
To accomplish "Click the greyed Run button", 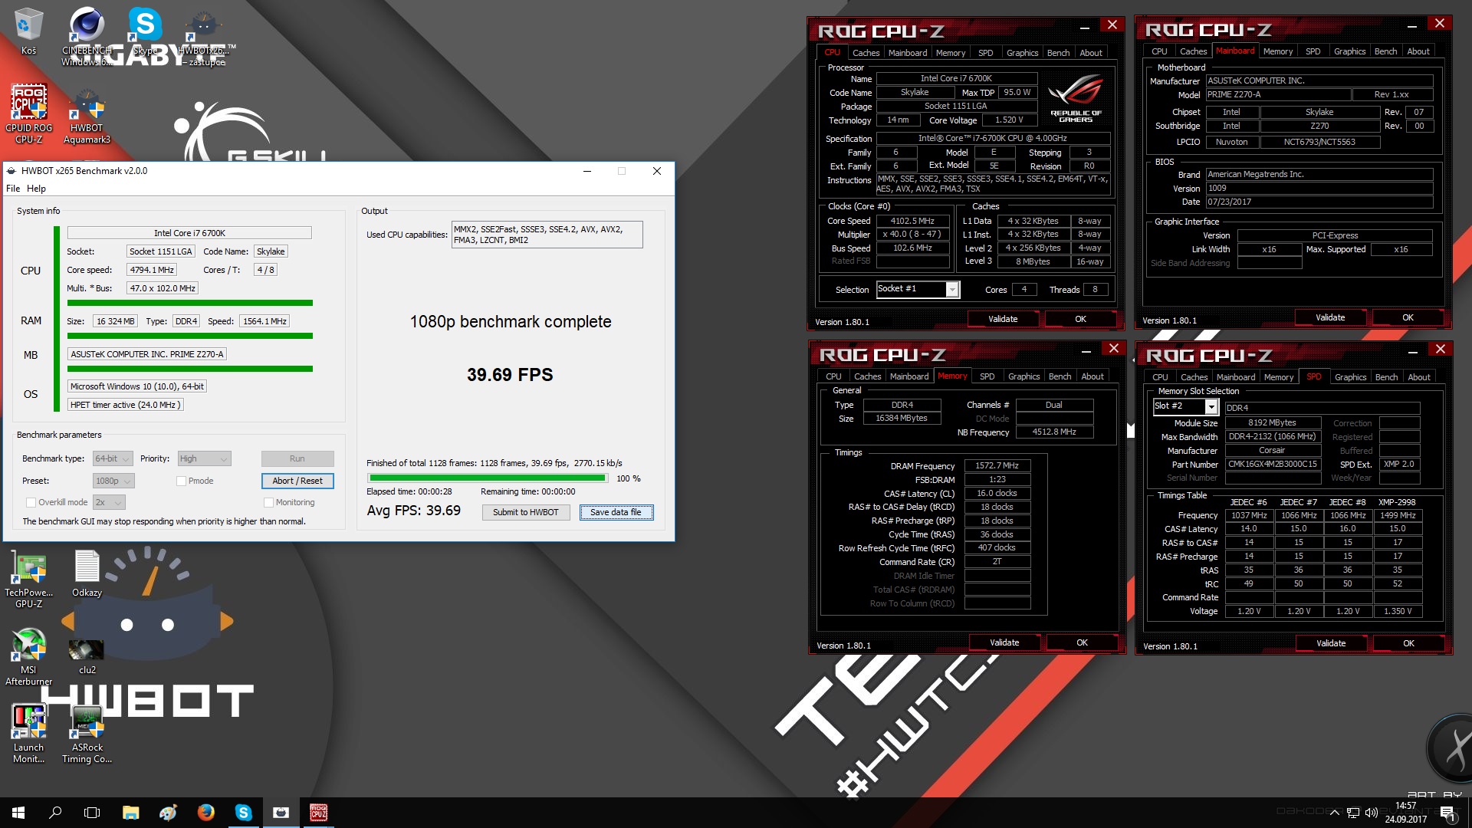I will pos(297,458).
